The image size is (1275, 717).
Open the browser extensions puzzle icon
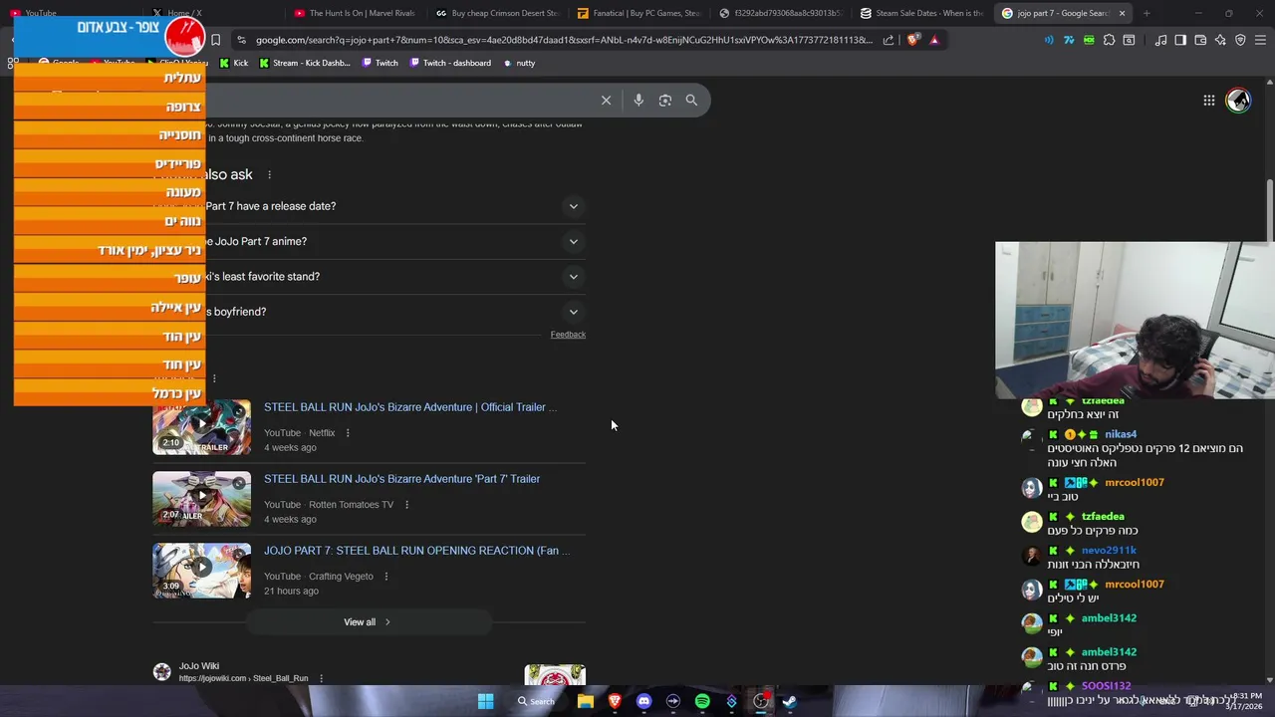coord(1109,40)
